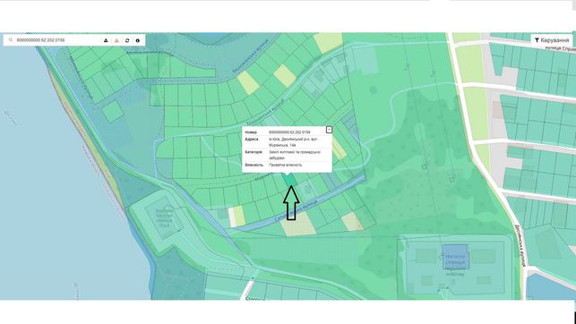The height and width of the screenshot is (324, 576).
Task: Select the large yellow parcel below the arrow
Action: tap(298, 224)
